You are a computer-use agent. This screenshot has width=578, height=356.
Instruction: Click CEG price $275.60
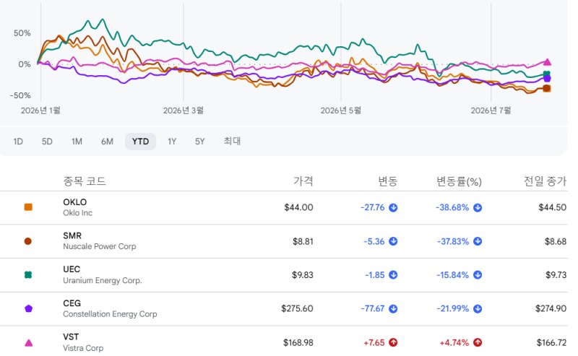pyautogui.click(x=297, y=308)
